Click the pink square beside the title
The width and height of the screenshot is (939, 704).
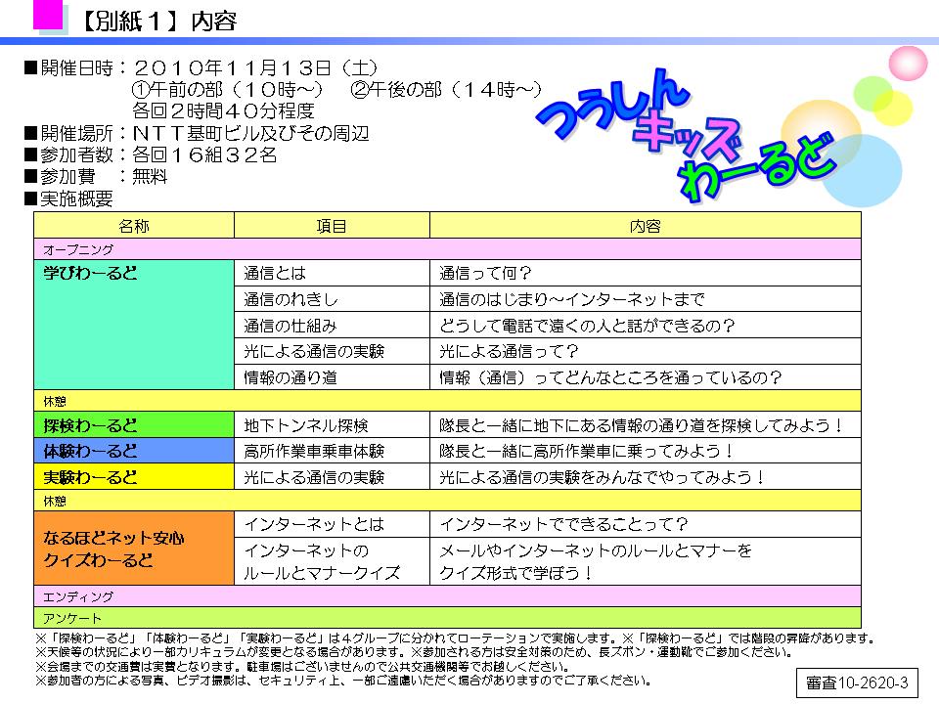[x=50, y=15]
